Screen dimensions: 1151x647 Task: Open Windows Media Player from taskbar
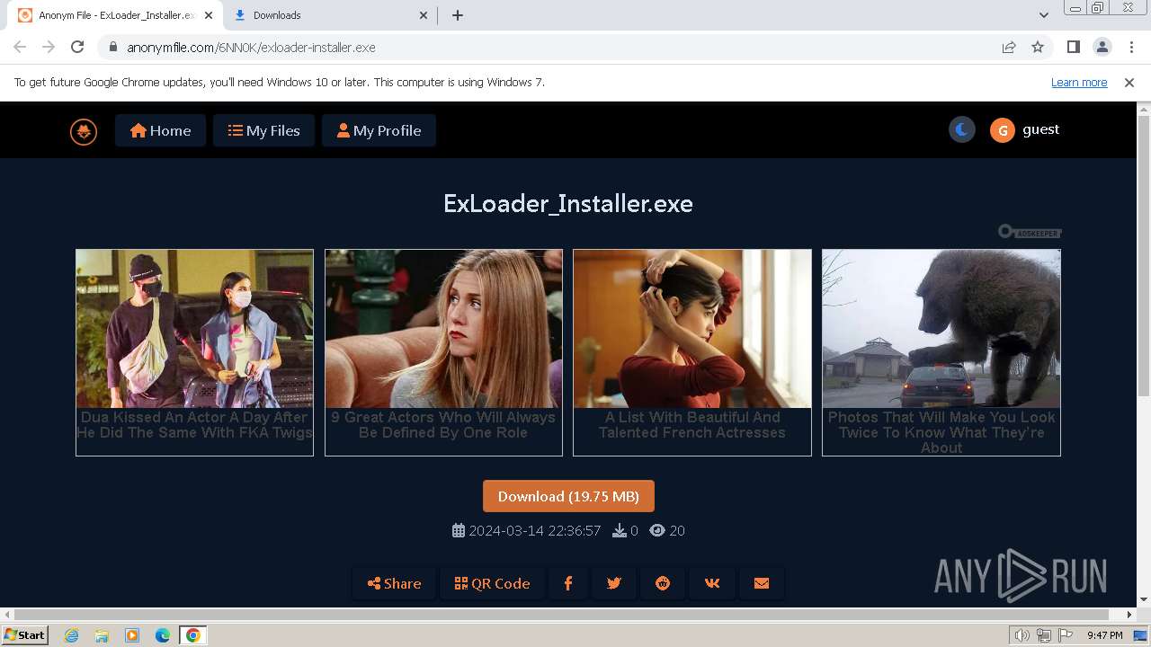click(x=132, y=635)
